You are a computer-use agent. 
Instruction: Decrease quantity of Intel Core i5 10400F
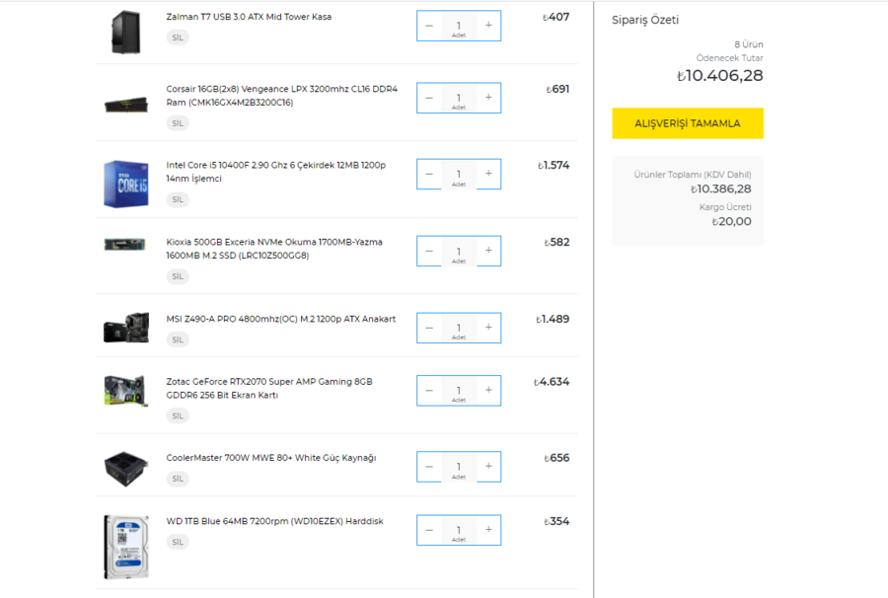429,174
